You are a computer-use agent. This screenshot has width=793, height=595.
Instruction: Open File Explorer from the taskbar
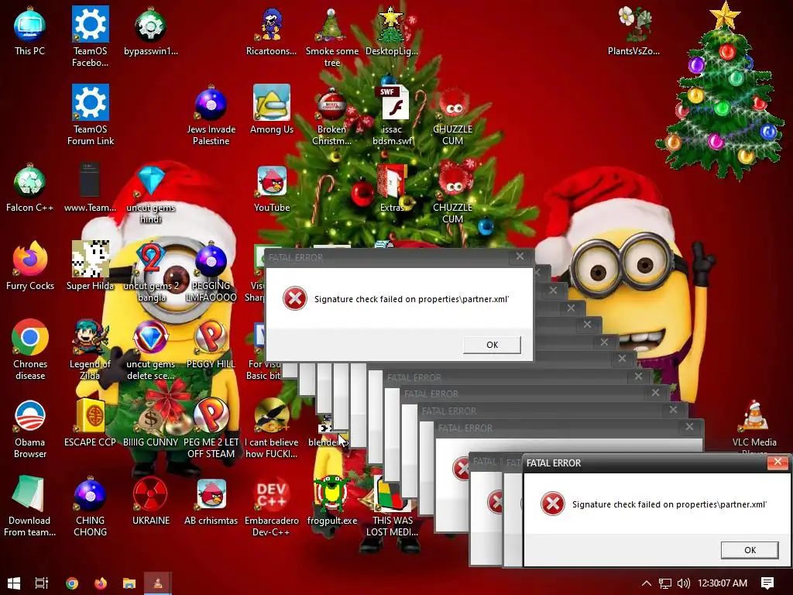click(x=129, y=583)
